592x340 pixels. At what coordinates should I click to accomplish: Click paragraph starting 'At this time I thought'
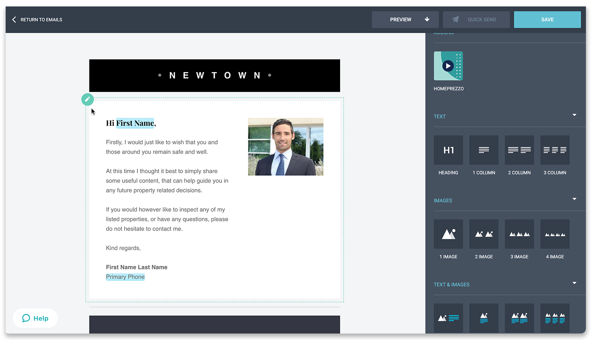[x=167, y=180]
